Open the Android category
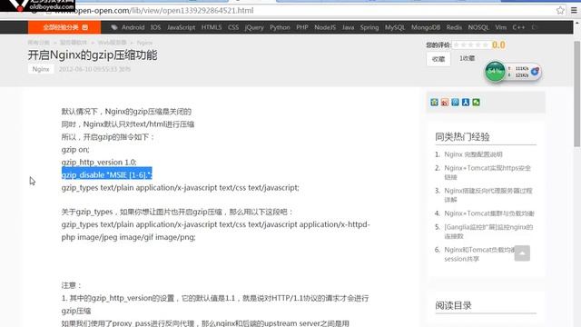Screen dimensions: 581x327 coord(133,27)
